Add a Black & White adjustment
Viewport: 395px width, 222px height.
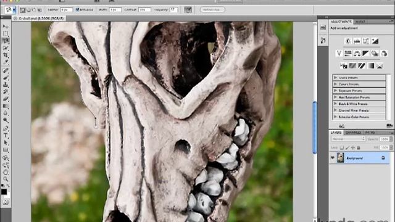(x=366, y=53)
